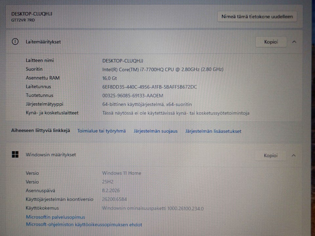The height and width of the screenshot is (236, 315).
Task: Select the Intel(R) Core(TM) i7-7700HQ processor value
Action: (x=163, y=69)
